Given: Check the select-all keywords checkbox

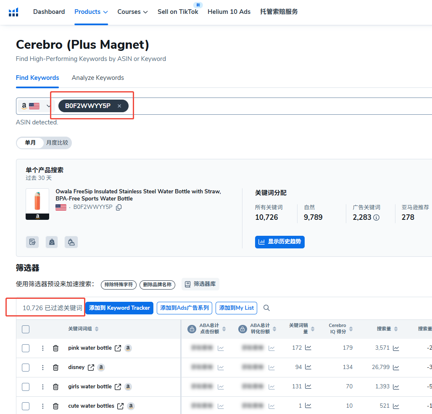Looking at the screenshot, I should 26,329.
